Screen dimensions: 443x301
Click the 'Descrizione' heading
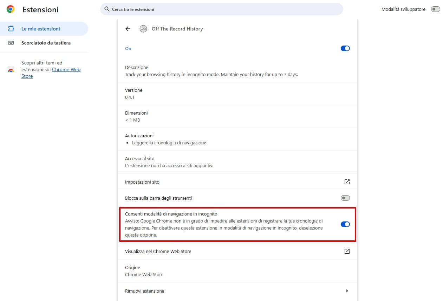pos(137,67)
